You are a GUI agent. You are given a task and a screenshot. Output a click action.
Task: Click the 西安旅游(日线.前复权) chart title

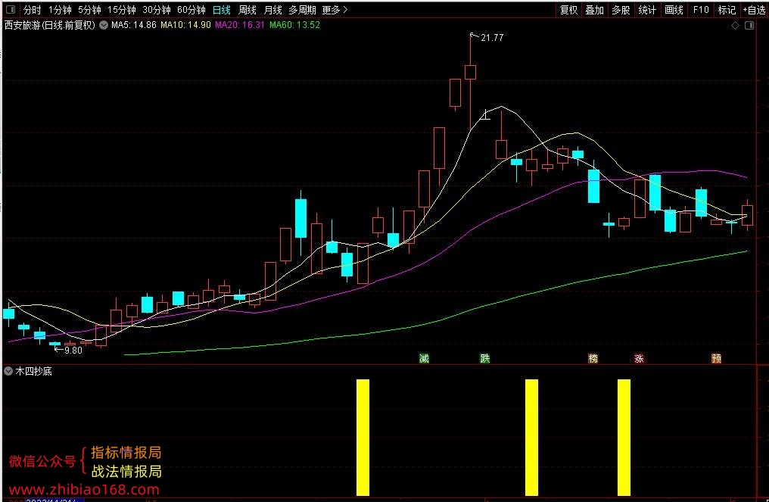tap(49, 25)
